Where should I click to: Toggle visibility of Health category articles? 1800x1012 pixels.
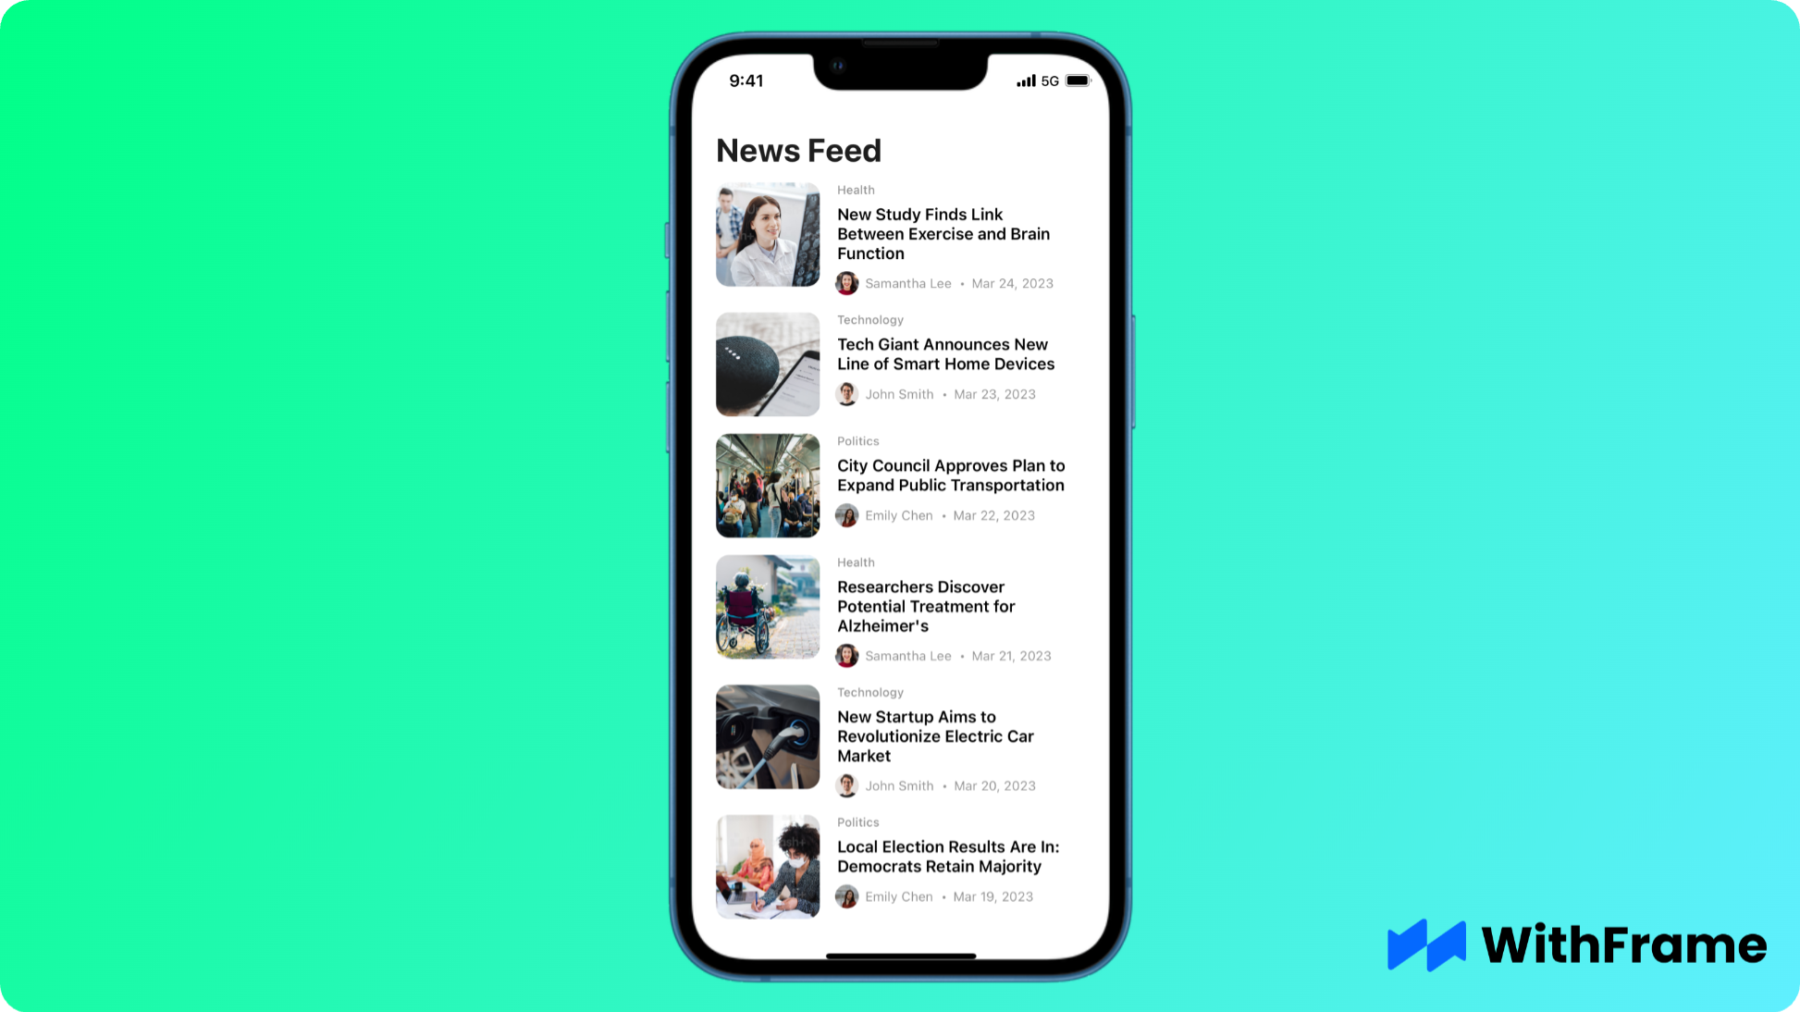coord(856,189)
